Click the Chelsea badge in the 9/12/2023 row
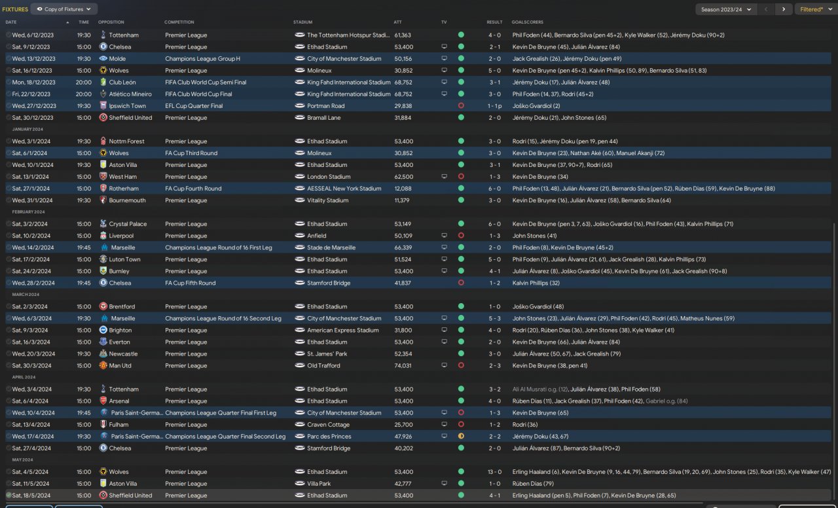 coord(103,47)
